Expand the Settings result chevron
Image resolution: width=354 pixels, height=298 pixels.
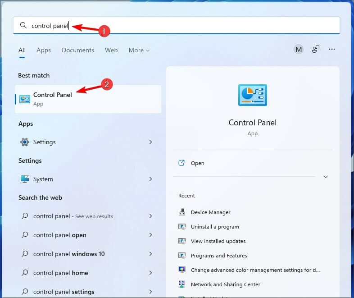(150, 142)
